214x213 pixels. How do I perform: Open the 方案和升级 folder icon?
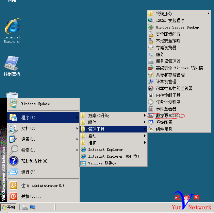[83, 116]
